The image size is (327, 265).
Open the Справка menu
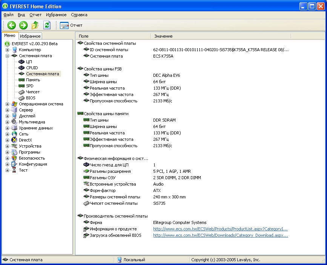click(x=79, y=15)
